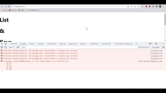The width and height of the screenshot is (166, 93).
Task: Click the 'at div' stack trace line
Action: coord(9,67)
